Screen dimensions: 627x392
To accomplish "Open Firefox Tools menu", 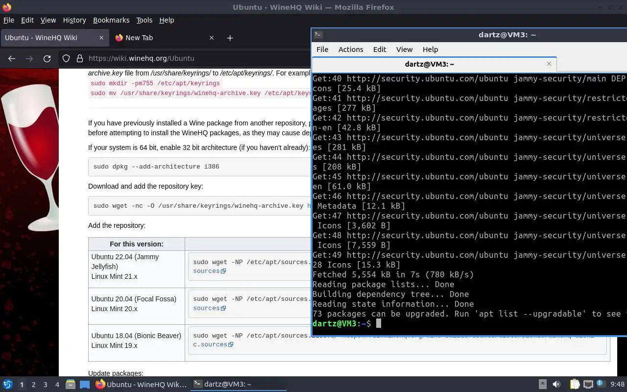I will tap(144, 20).
